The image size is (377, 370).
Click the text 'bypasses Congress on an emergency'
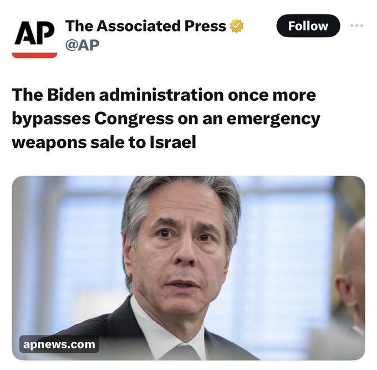tap(166, 119)
